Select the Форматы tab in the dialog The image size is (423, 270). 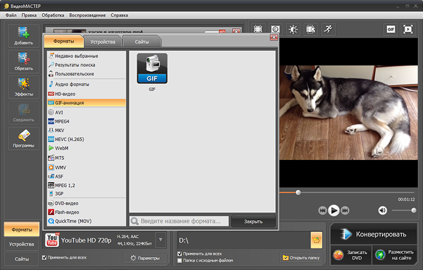[x=63, y=41]
